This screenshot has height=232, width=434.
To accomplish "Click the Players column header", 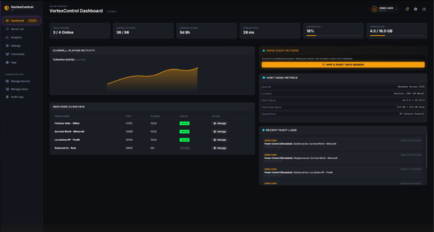I will 155,116.
